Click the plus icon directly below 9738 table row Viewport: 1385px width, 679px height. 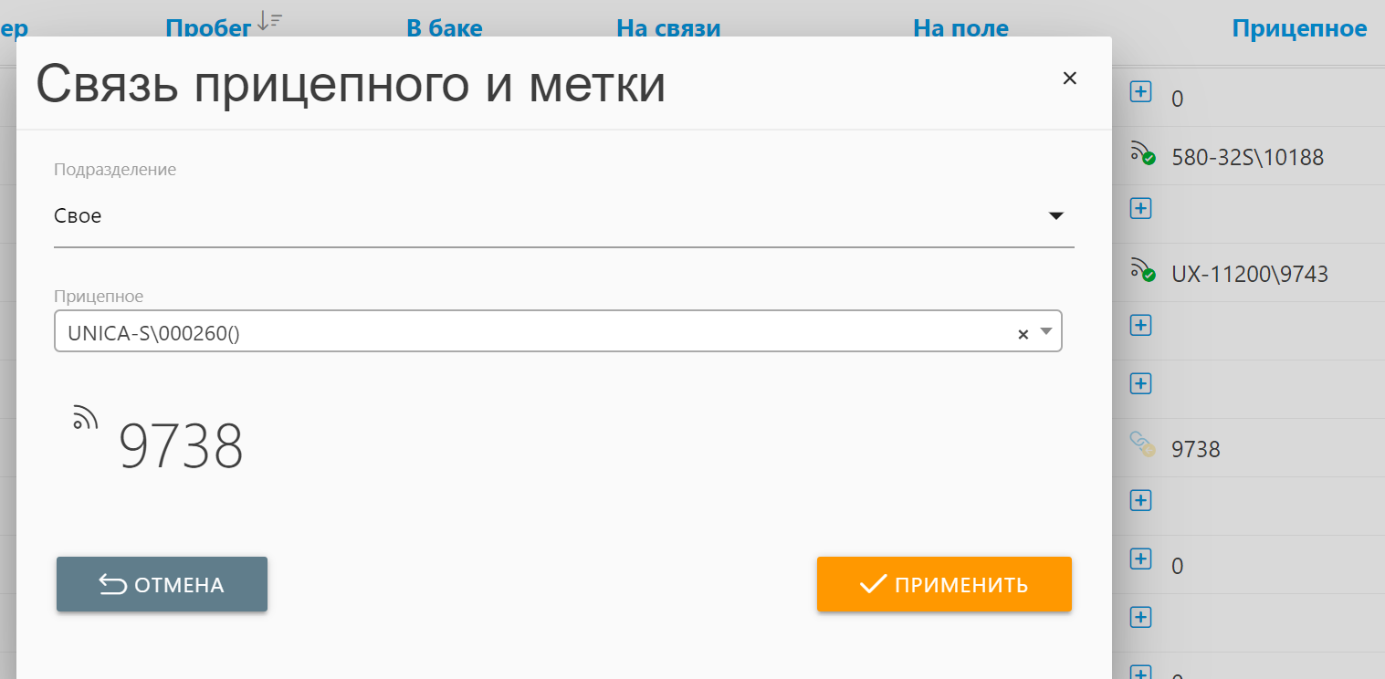click(1140, 500)
